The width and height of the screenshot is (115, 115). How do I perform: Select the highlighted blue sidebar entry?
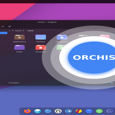tap(4, 33)
